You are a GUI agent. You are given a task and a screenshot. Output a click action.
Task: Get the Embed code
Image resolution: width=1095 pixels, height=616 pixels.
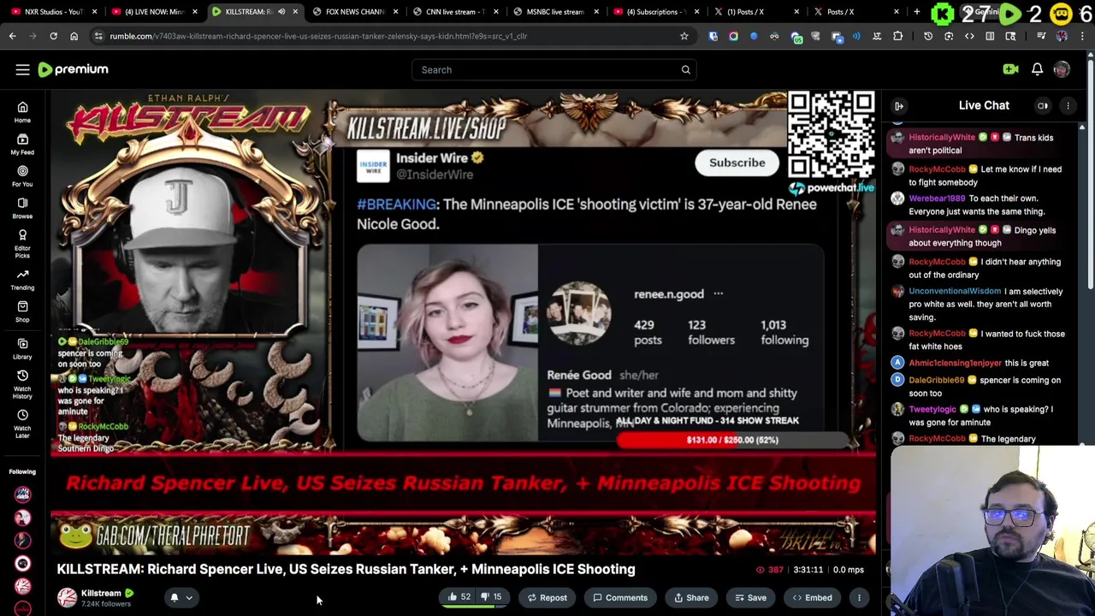(812, 597)
